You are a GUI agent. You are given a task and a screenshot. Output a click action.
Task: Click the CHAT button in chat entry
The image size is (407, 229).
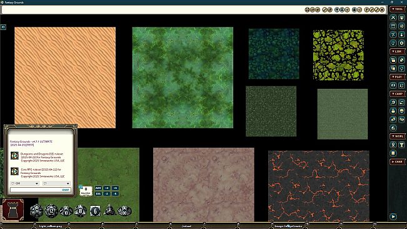tap(66, 190)
